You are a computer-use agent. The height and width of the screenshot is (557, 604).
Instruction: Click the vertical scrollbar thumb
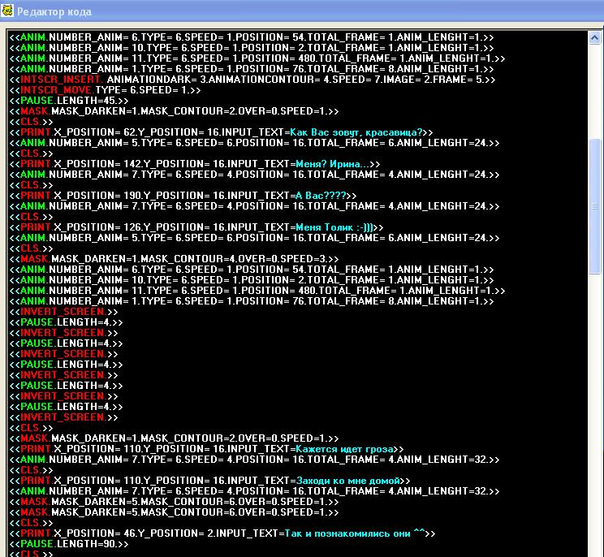594,206
